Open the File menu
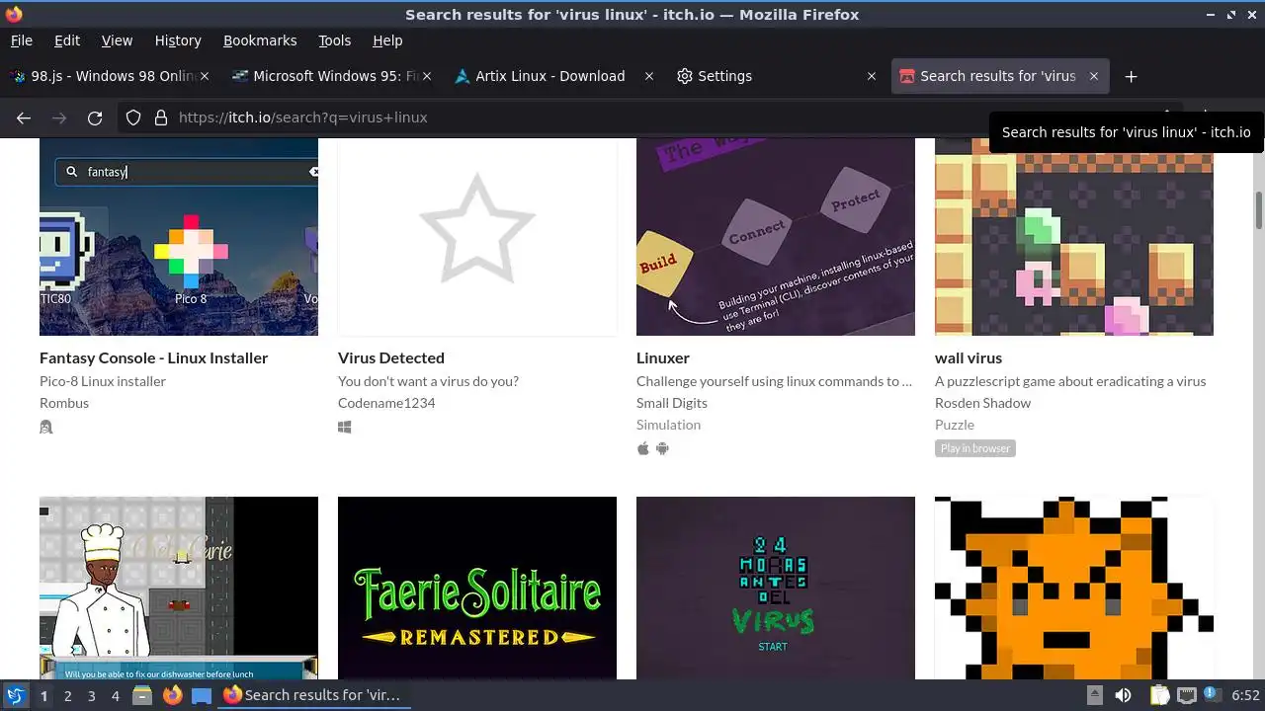The image size is (1265, 711). (22, 40)
